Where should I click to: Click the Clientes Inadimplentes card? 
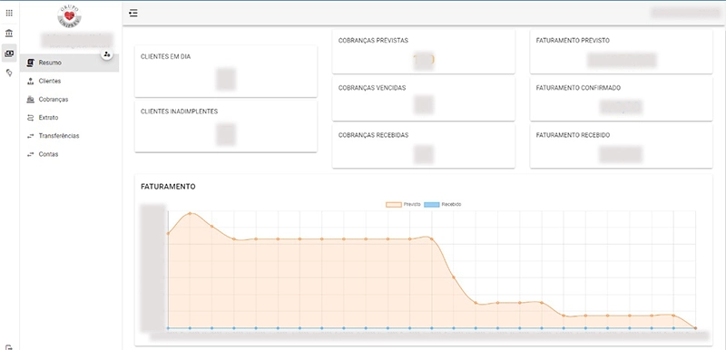pos(226,126)
